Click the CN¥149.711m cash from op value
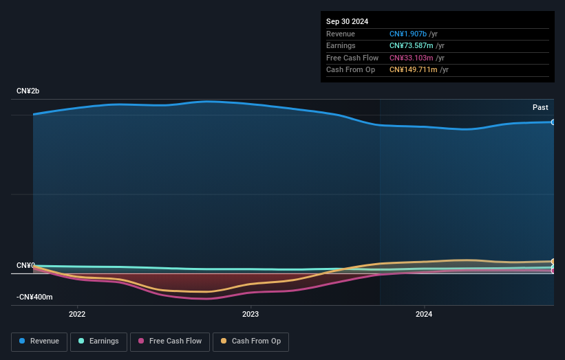565x360 pixels. pos(414,70)
